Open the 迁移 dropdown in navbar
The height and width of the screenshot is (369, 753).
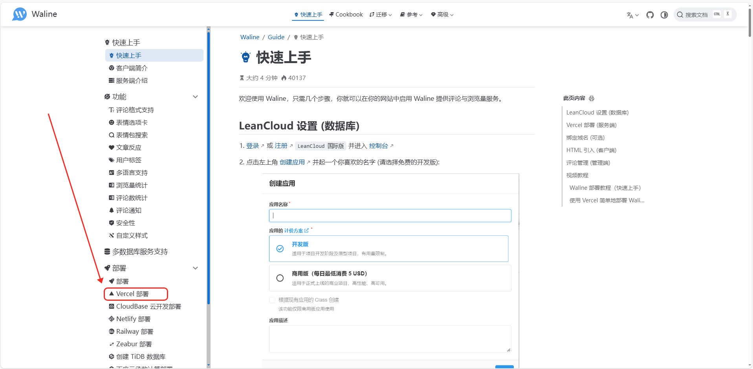381,15
